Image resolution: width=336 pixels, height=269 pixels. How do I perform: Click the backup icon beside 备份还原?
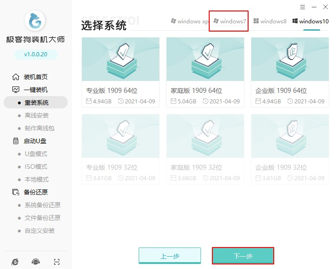click(x=16, y=192)
